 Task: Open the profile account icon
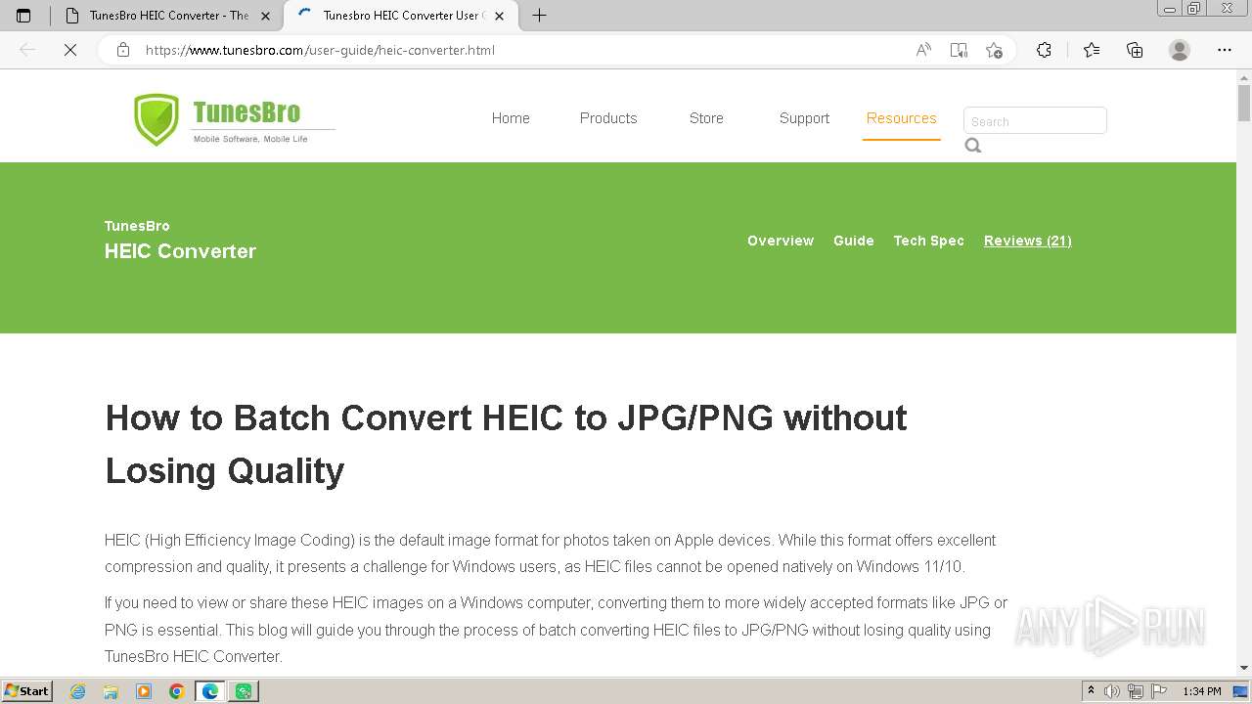1180,50
